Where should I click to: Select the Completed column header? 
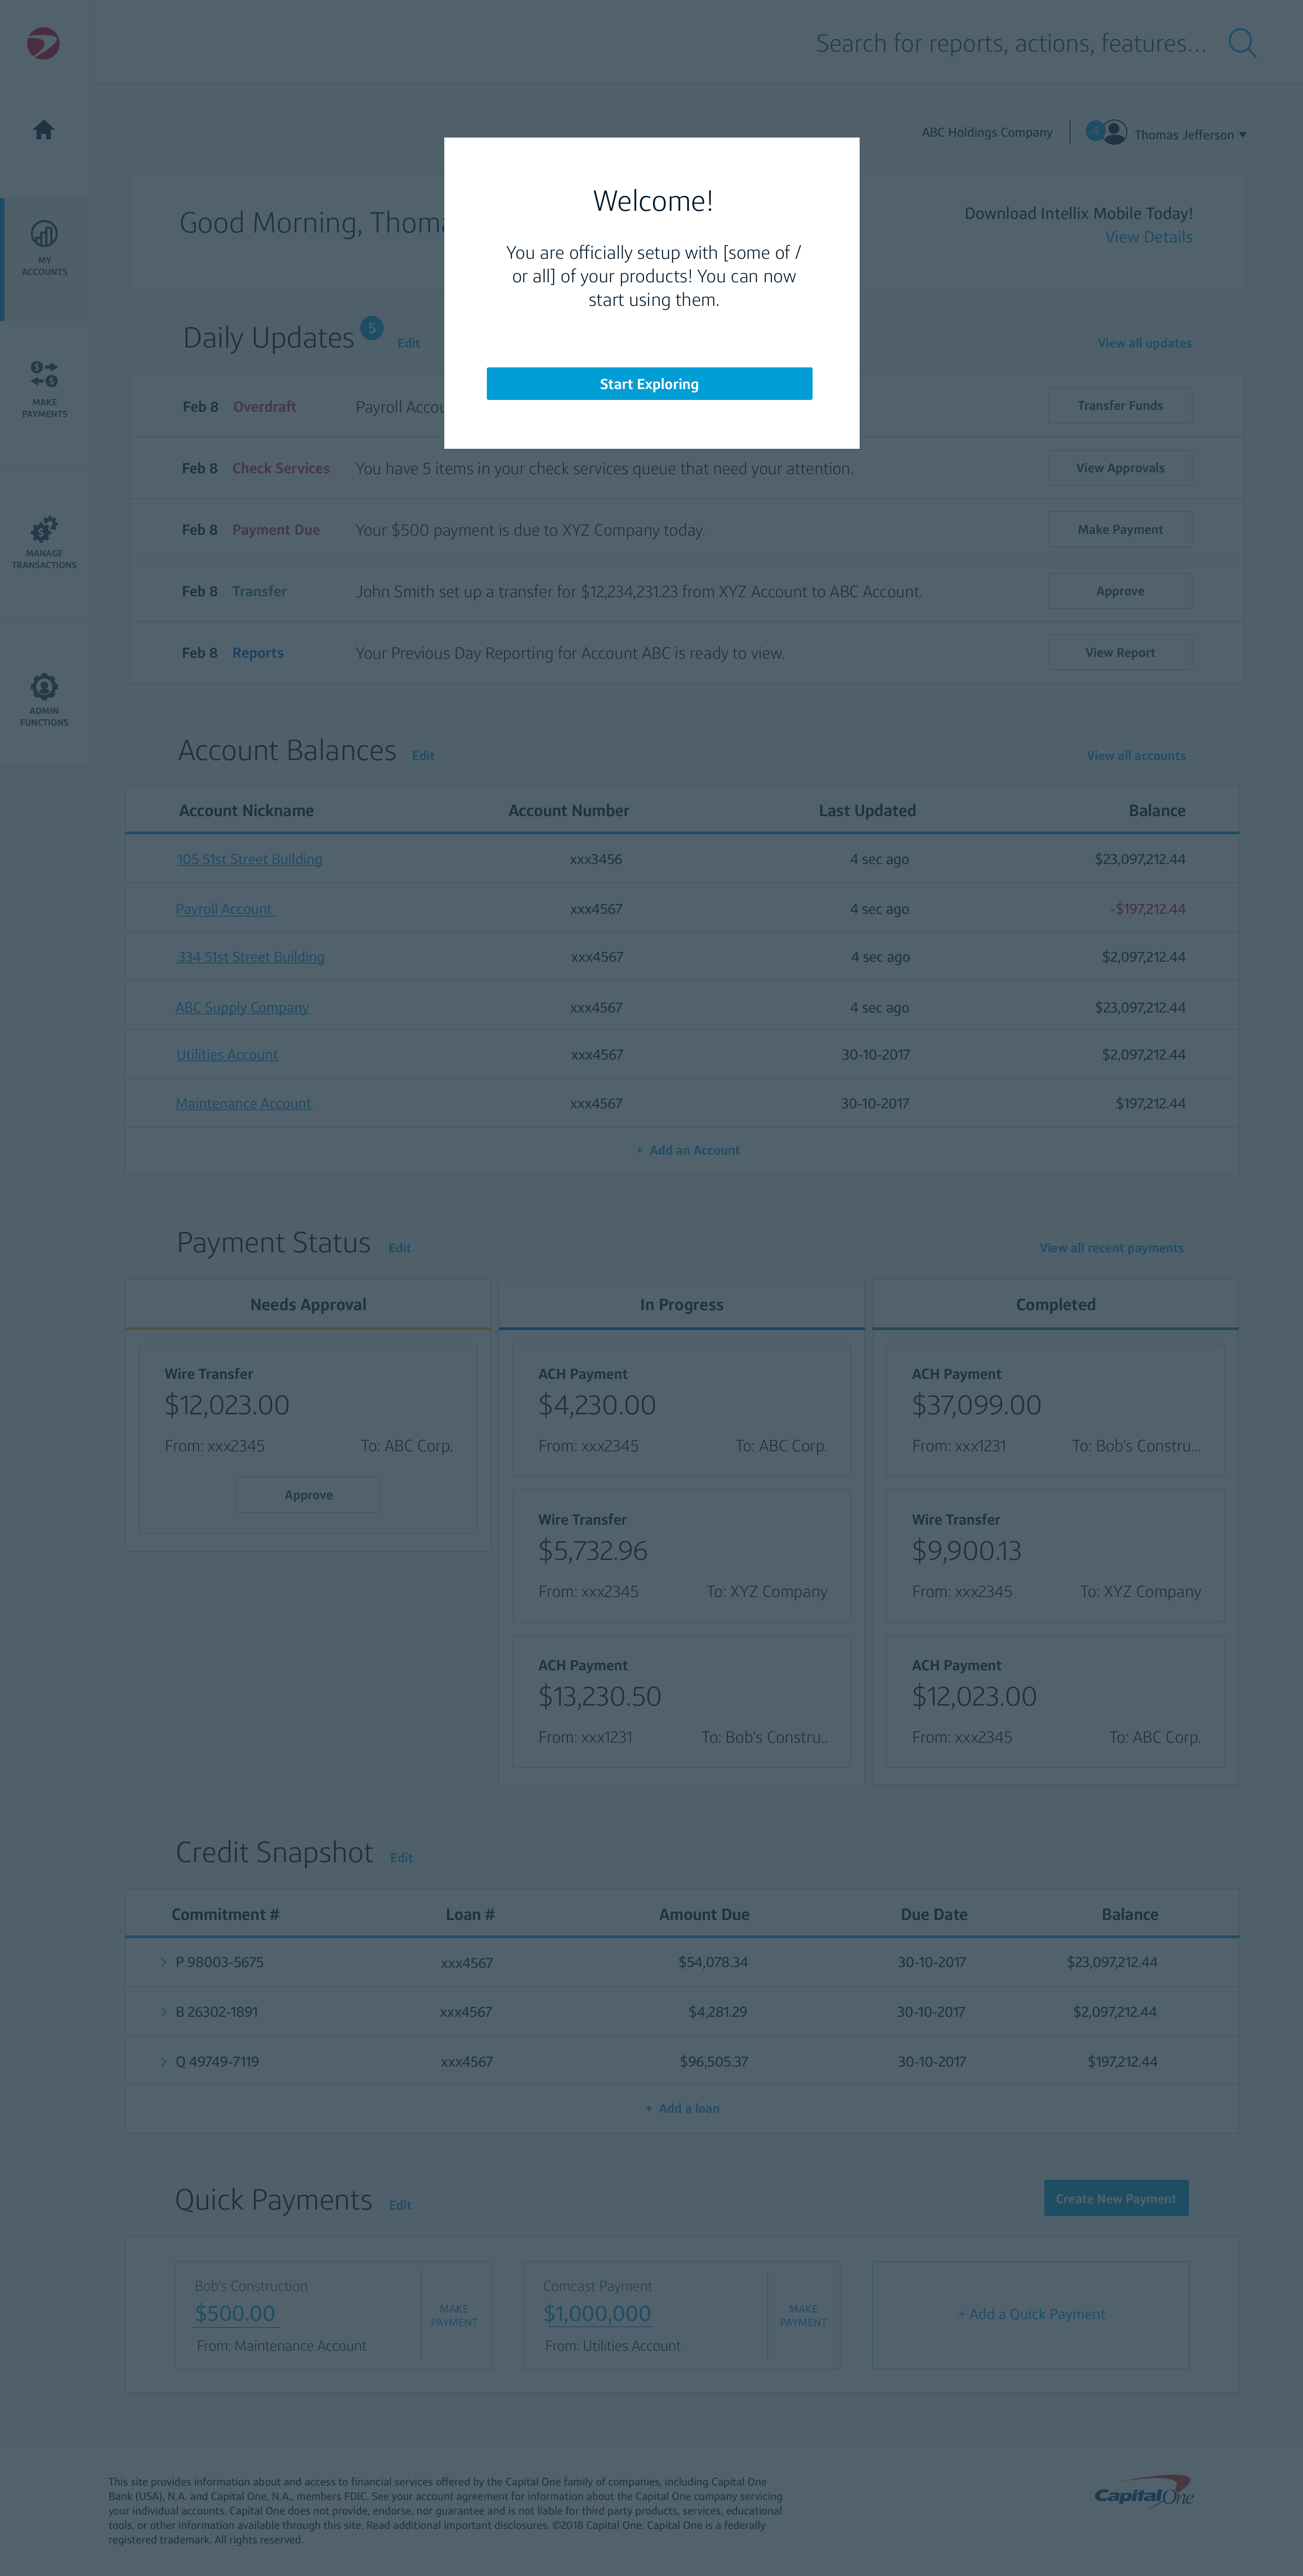(x=1055, y=1304)
